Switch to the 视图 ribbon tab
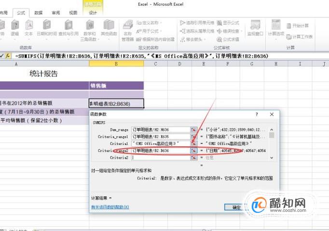This screenshot has height=231, width=329. pyautogui.click(x=73, y=13)
